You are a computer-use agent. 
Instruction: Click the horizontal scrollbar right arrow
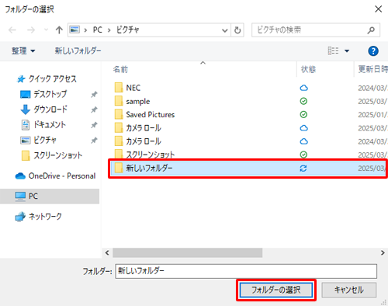(383, 252)
